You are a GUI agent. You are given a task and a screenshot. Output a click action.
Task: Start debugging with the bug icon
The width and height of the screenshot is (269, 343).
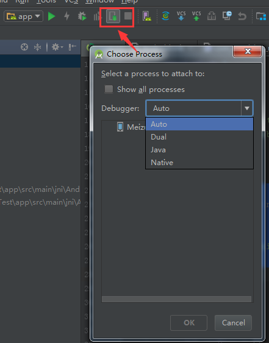coord(82,16)
